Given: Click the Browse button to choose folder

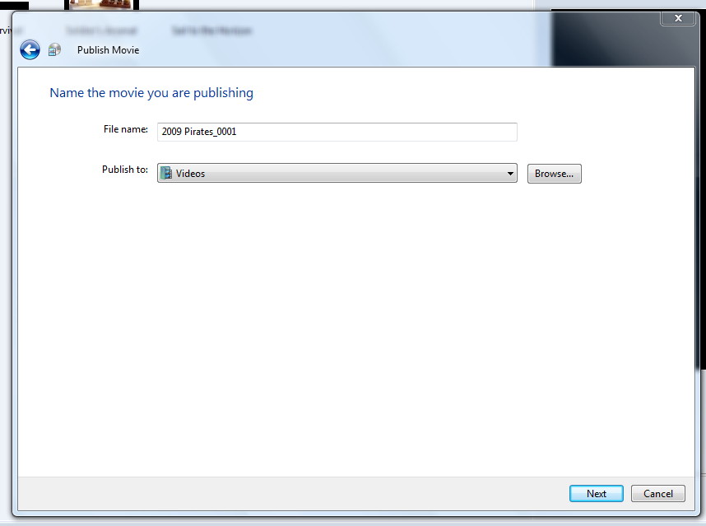Looking at the screenshot, I should pyautogui.click(x=554, y=173).
